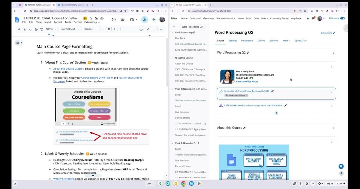Click the cloud document status icon

[102, 18]
